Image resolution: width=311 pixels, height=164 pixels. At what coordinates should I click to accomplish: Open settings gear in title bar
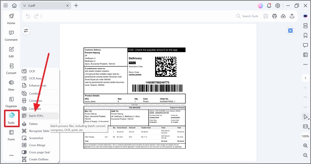(x=277, y=5)
